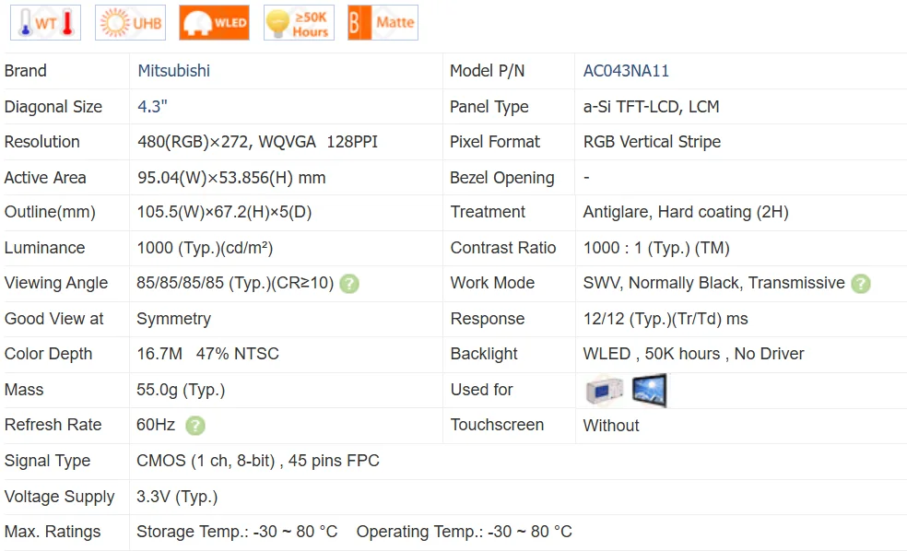Open help icon beside Viewing Angle value

coord(348,283)
